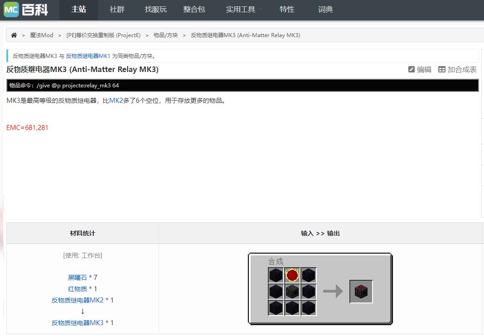Viewport: 484px width, 336px height.
Task: Follow the MK2 link in description
Action: click(x=116, y=101)
